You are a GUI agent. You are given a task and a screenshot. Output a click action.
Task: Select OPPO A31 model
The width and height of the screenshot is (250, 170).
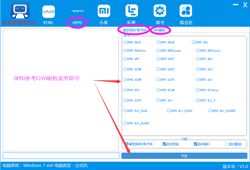(x=204, y=80)
